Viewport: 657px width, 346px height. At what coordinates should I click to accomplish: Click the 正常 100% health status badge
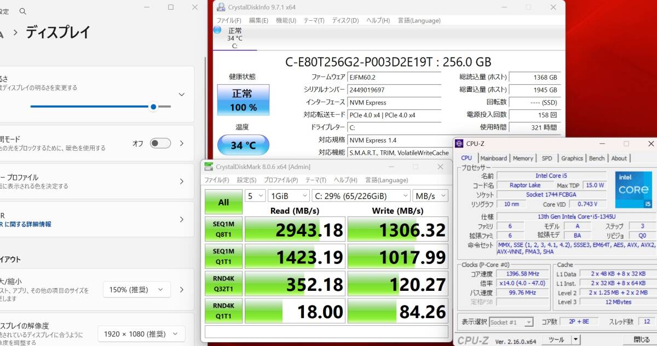coord(243,99)
